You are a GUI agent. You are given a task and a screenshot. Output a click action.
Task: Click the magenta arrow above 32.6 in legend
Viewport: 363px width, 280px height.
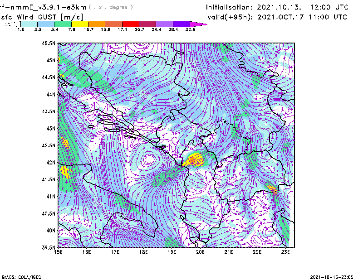pos(198,24)
